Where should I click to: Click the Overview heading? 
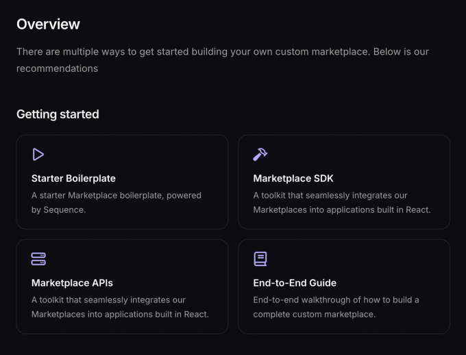click(48, 24)
